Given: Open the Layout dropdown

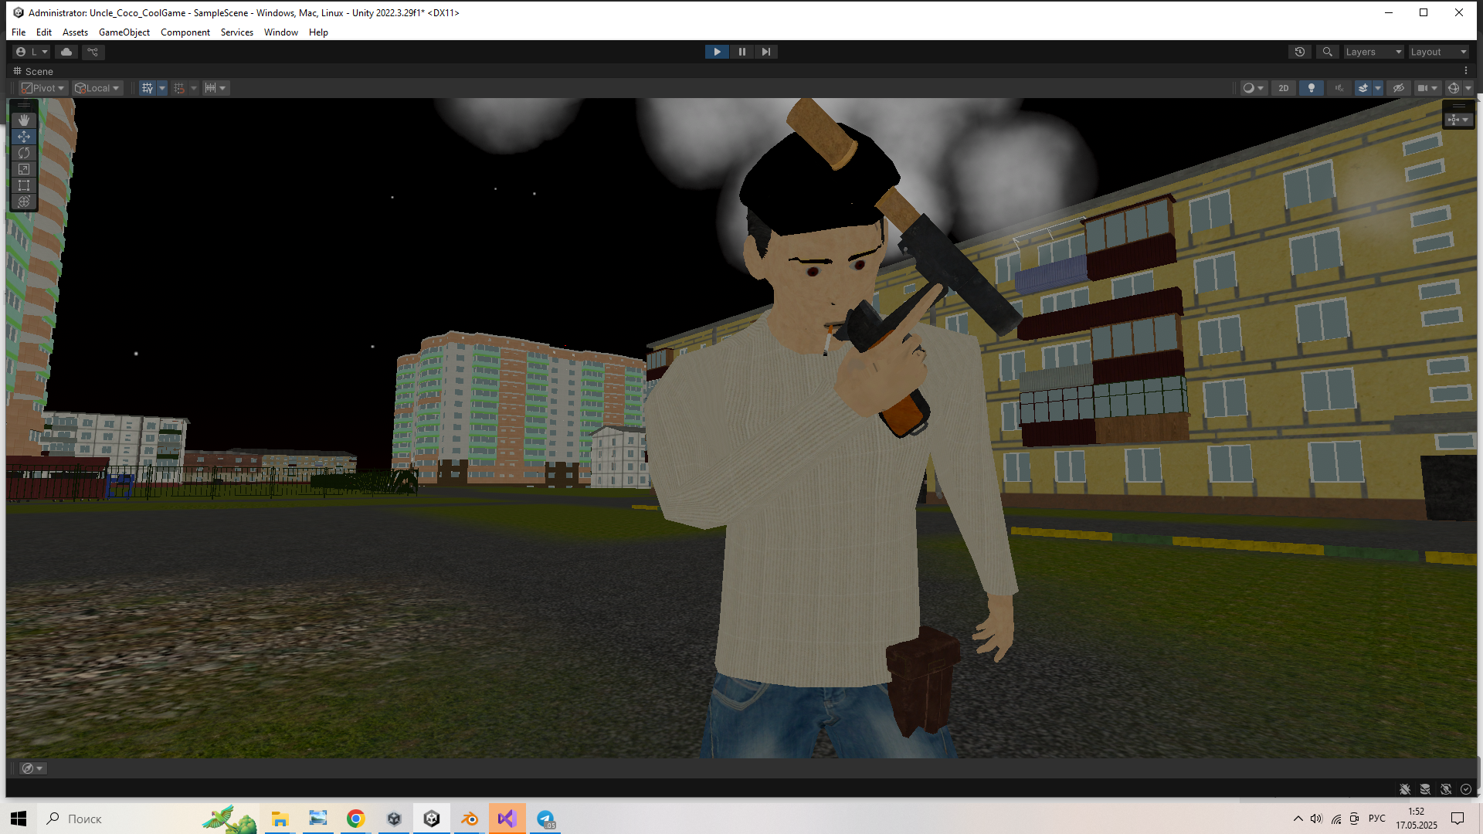Looking at the screenshot, I should [1438, 52].
